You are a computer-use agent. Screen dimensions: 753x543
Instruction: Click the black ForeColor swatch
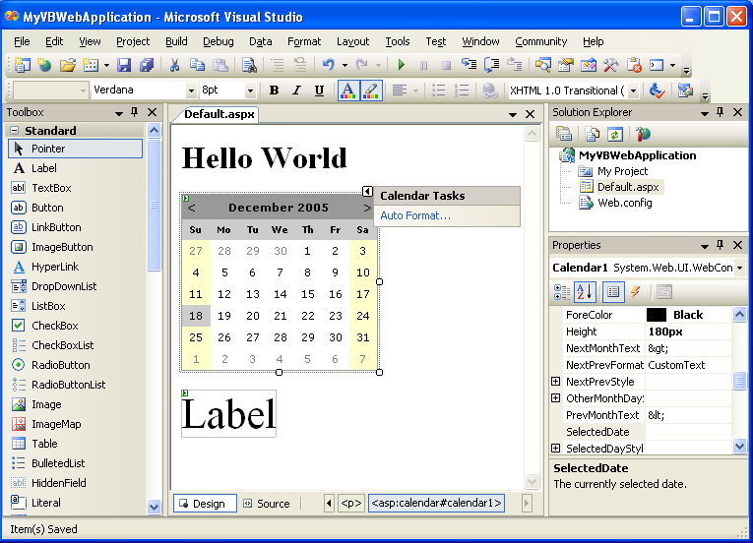click(657, 315)
